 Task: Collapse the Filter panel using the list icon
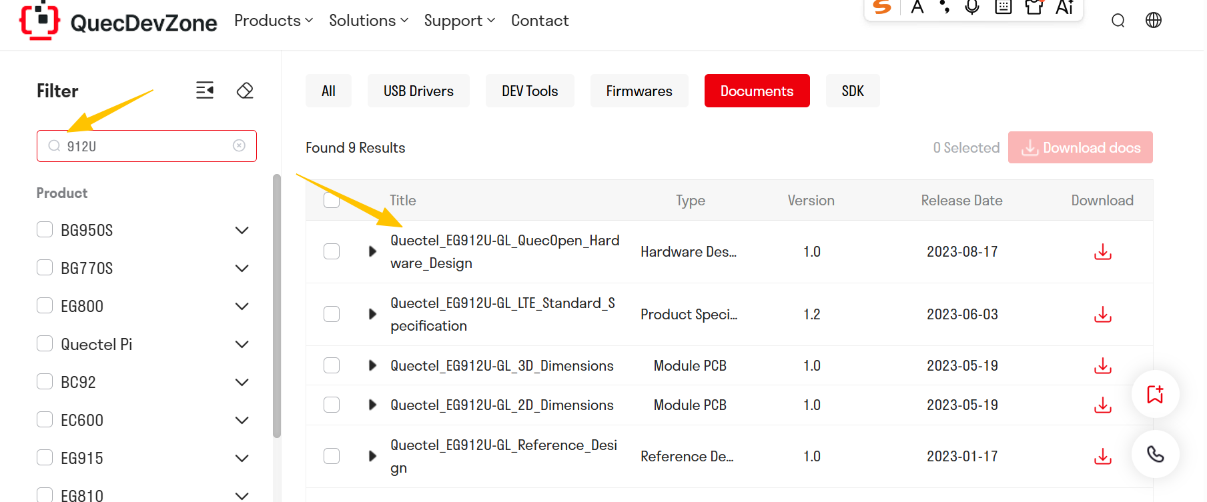pos(205,90)
